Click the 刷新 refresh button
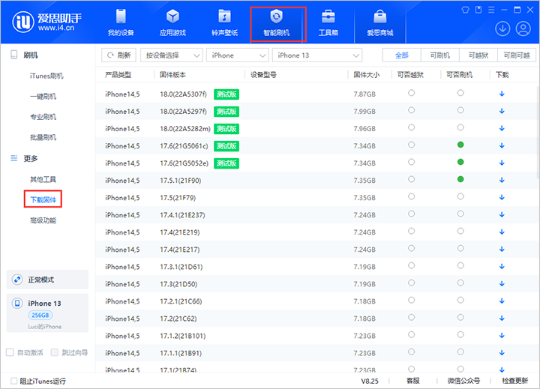 [118, 55]
